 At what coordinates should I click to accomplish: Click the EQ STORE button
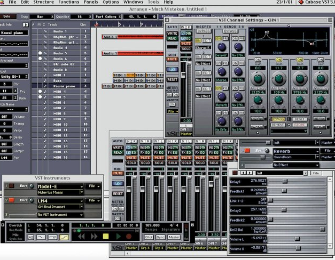[x=300, y=125]
